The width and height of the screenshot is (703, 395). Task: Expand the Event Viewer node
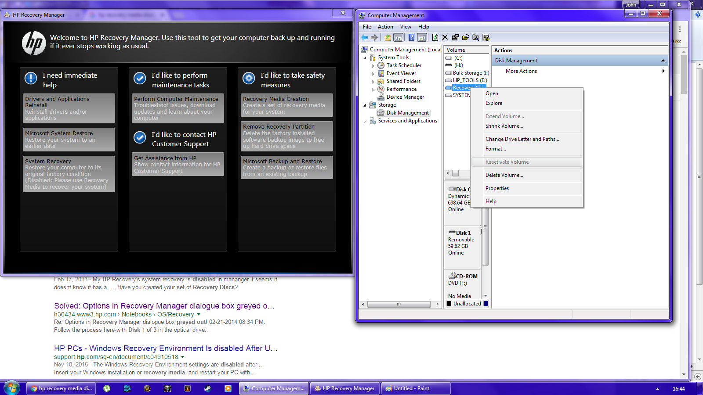tap(373, 74)
